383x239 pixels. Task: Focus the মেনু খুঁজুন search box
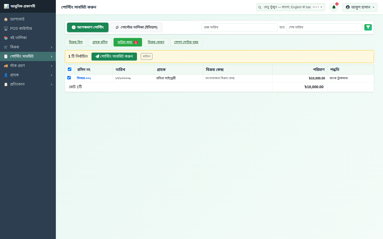[290, 7]
